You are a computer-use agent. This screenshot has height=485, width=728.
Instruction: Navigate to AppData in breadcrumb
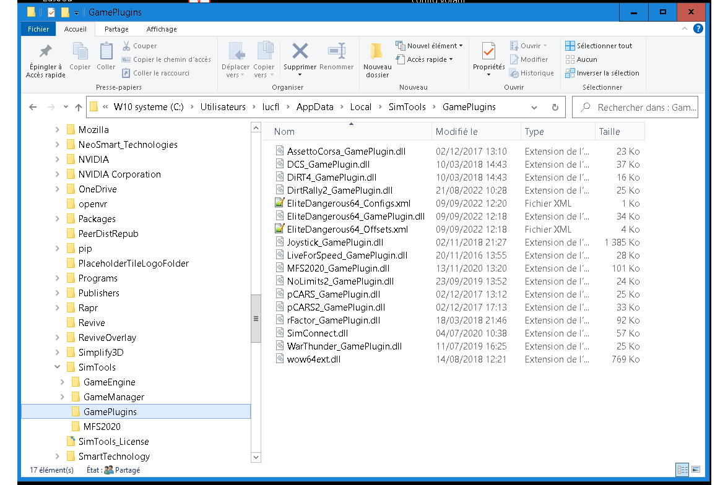(314, 107)
